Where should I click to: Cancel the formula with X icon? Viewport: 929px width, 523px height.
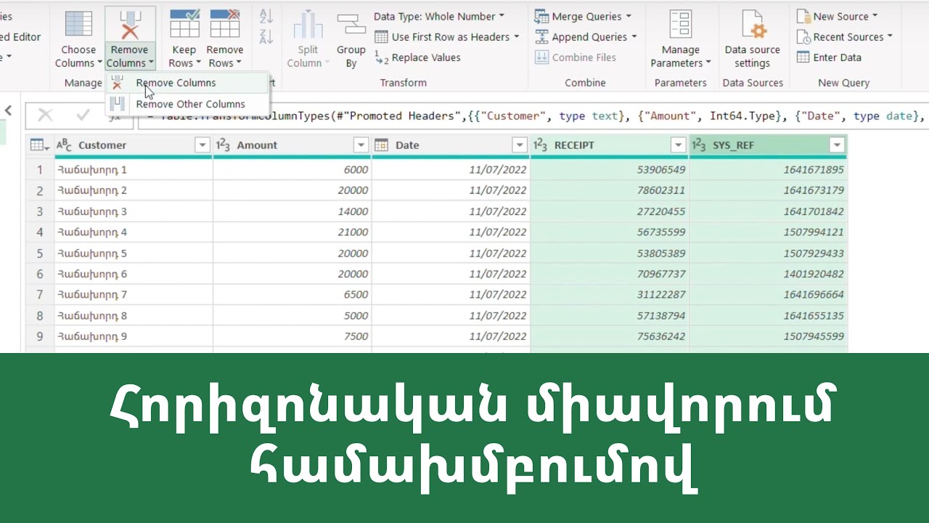tap(45, 115)
